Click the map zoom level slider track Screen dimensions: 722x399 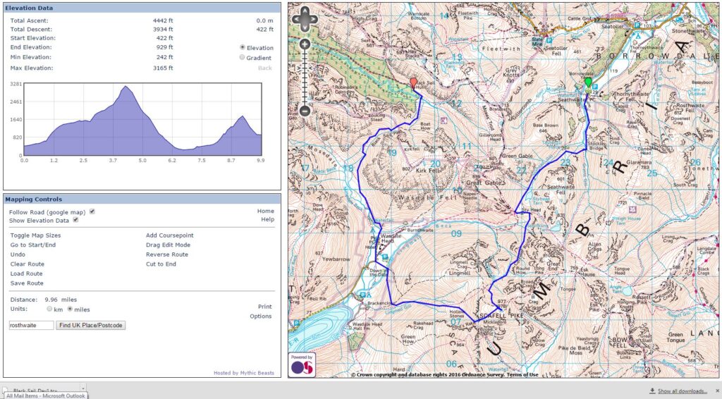click(305, 78)
